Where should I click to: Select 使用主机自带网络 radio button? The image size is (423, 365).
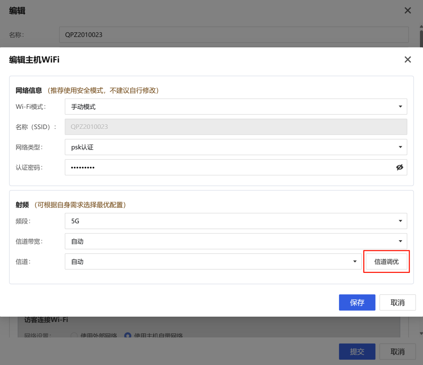coord(127,335)
